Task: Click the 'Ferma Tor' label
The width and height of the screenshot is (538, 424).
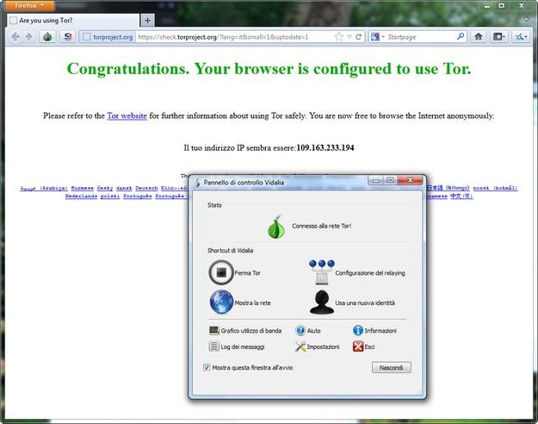Action: pos(247,273)
